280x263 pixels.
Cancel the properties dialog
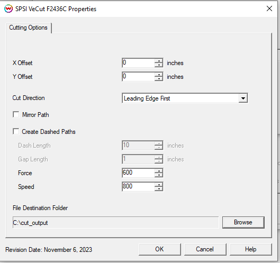pyautogui.click(x=205, y=249)
